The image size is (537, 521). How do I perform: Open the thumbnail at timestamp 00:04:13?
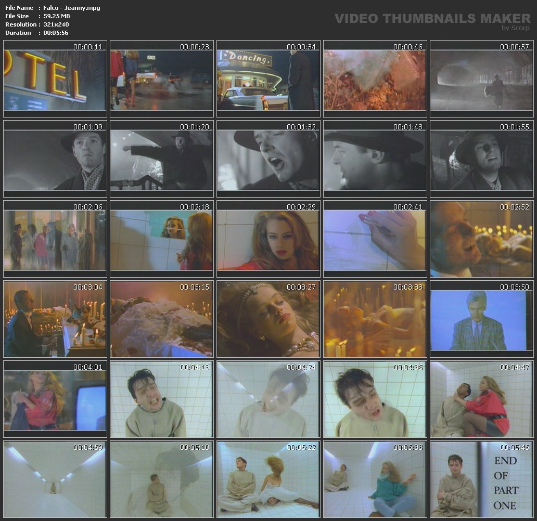pos(162,399)
